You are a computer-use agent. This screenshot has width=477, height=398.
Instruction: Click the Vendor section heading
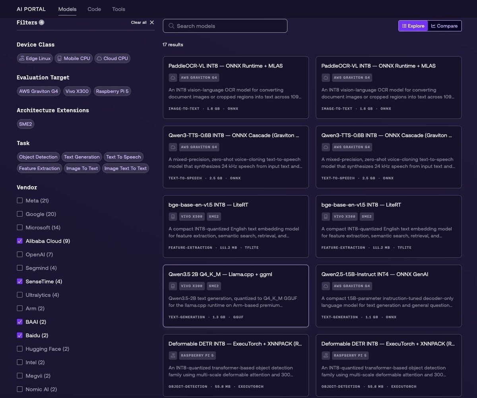coord(27,187)
